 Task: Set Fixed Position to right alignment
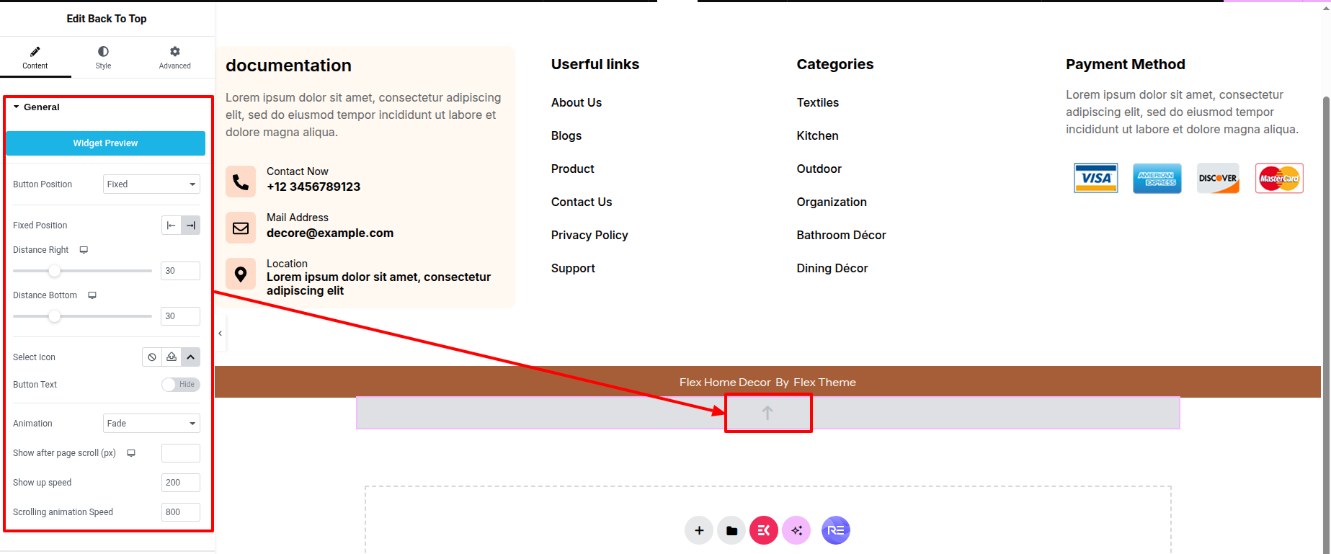pyautogui.click(x=190, y=225)
